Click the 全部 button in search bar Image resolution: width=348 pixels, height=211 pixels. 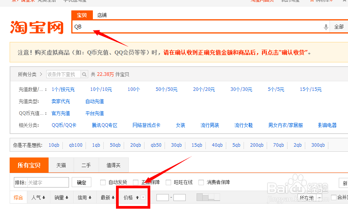[339, 27]
